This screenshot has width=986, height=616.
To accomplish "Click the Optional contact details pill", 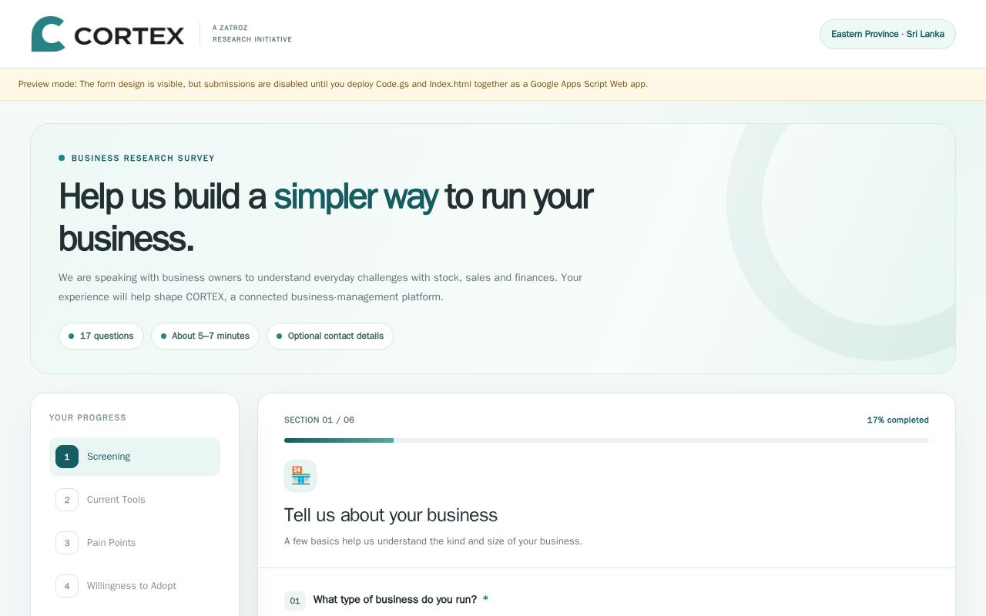I will (x=330, y=336).
